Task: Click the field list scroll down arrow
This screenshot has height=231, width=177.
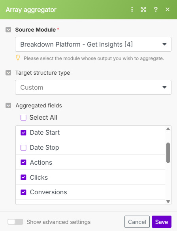Action: click(x=168, y=201)
